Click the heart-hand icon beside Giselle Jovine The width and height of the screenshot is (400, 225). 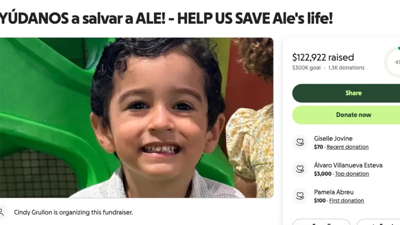click(300, 142)
